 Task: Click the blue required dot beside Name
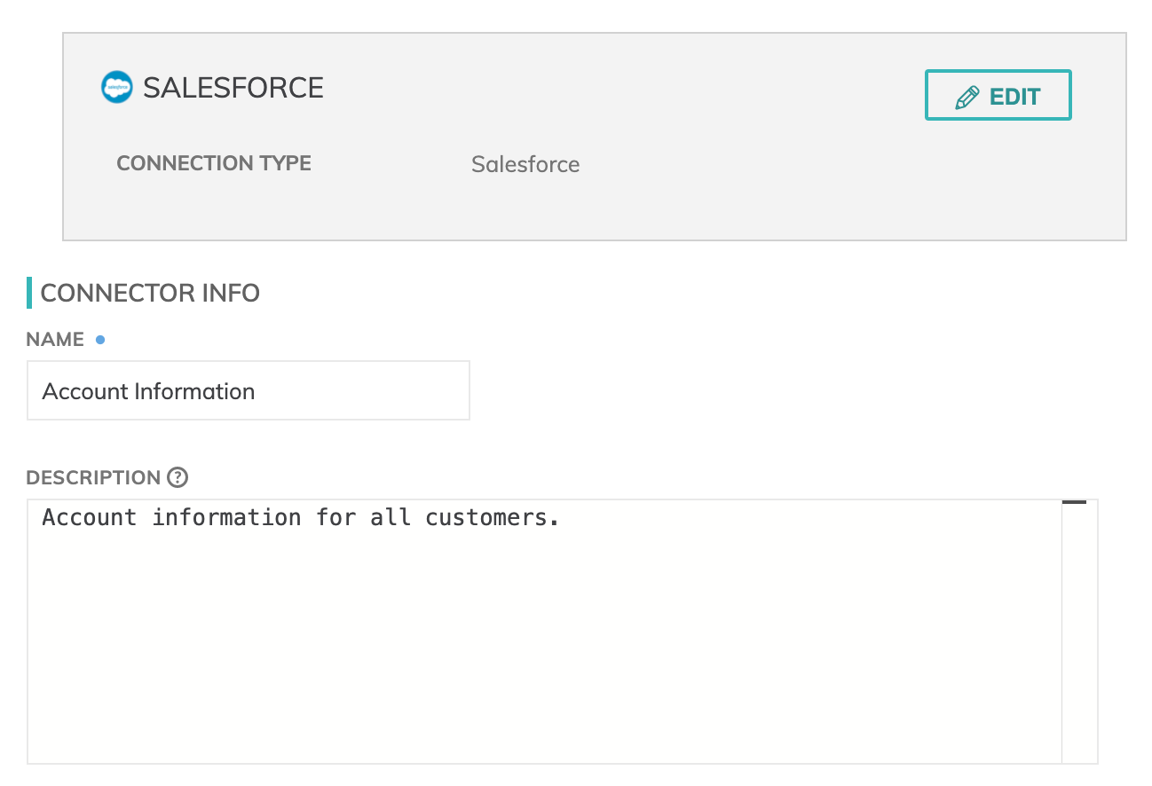click(100, 339)
